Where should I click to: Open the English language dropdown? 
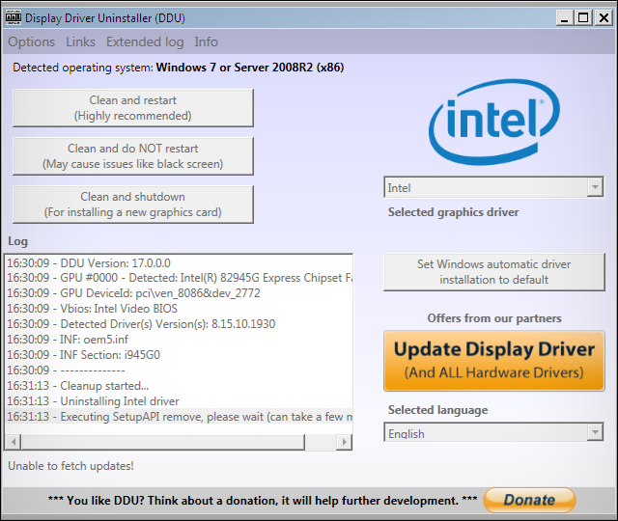click(595, 432)
